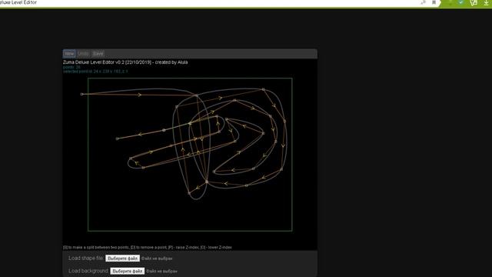The width and height of the screenshot is (492, 277).
Task: Choose file for Load shape file
Action: 122,259
